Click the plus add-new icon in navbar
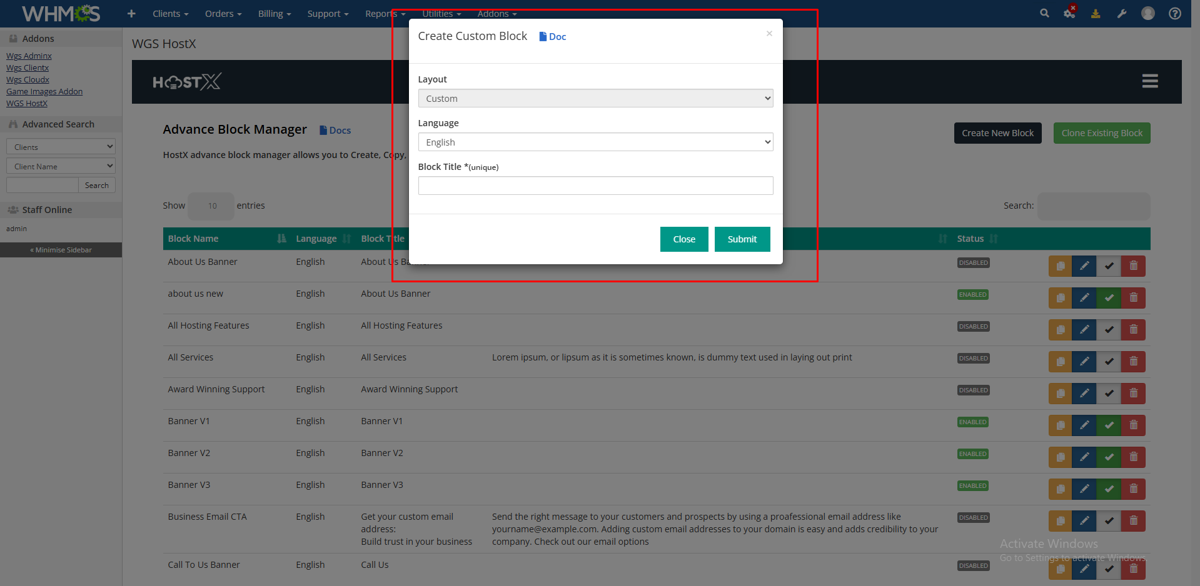The width and height of the screenshot is (1200, 586). point(131,13)
